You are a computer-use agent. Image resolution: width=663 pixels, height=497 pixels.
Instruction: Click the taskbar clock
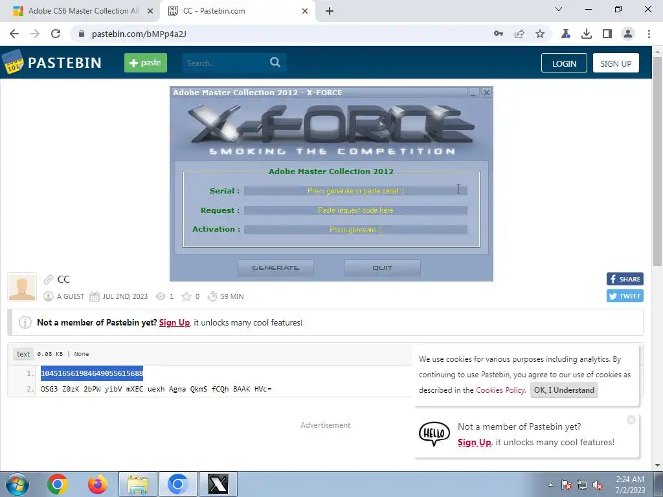(x=630, y=485)
